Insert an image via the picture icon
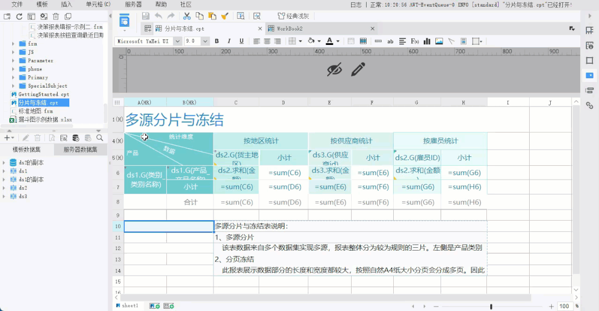The height and width of the screenshot is (311, 599). [x=439, y=41]
